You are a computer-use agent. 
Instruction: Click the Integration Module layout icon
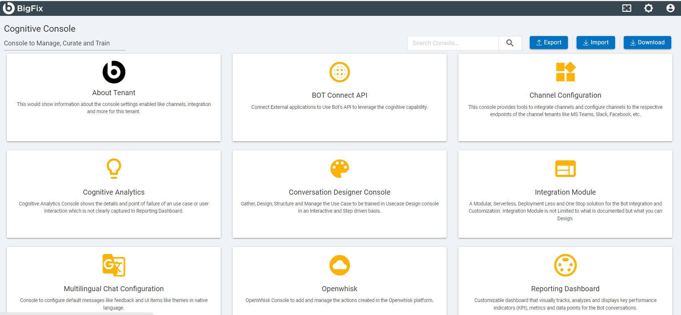[565, 169]
